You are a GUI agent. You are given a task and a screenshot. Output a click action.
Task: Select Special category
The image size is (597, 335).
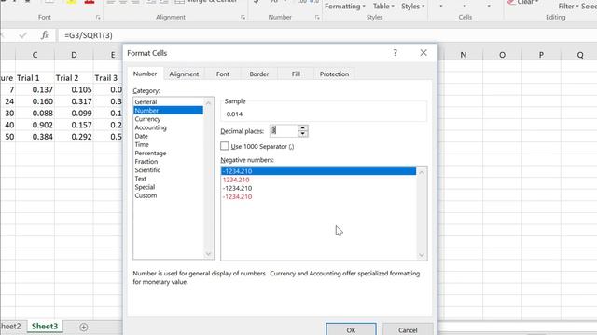click(x=168, y=187)
